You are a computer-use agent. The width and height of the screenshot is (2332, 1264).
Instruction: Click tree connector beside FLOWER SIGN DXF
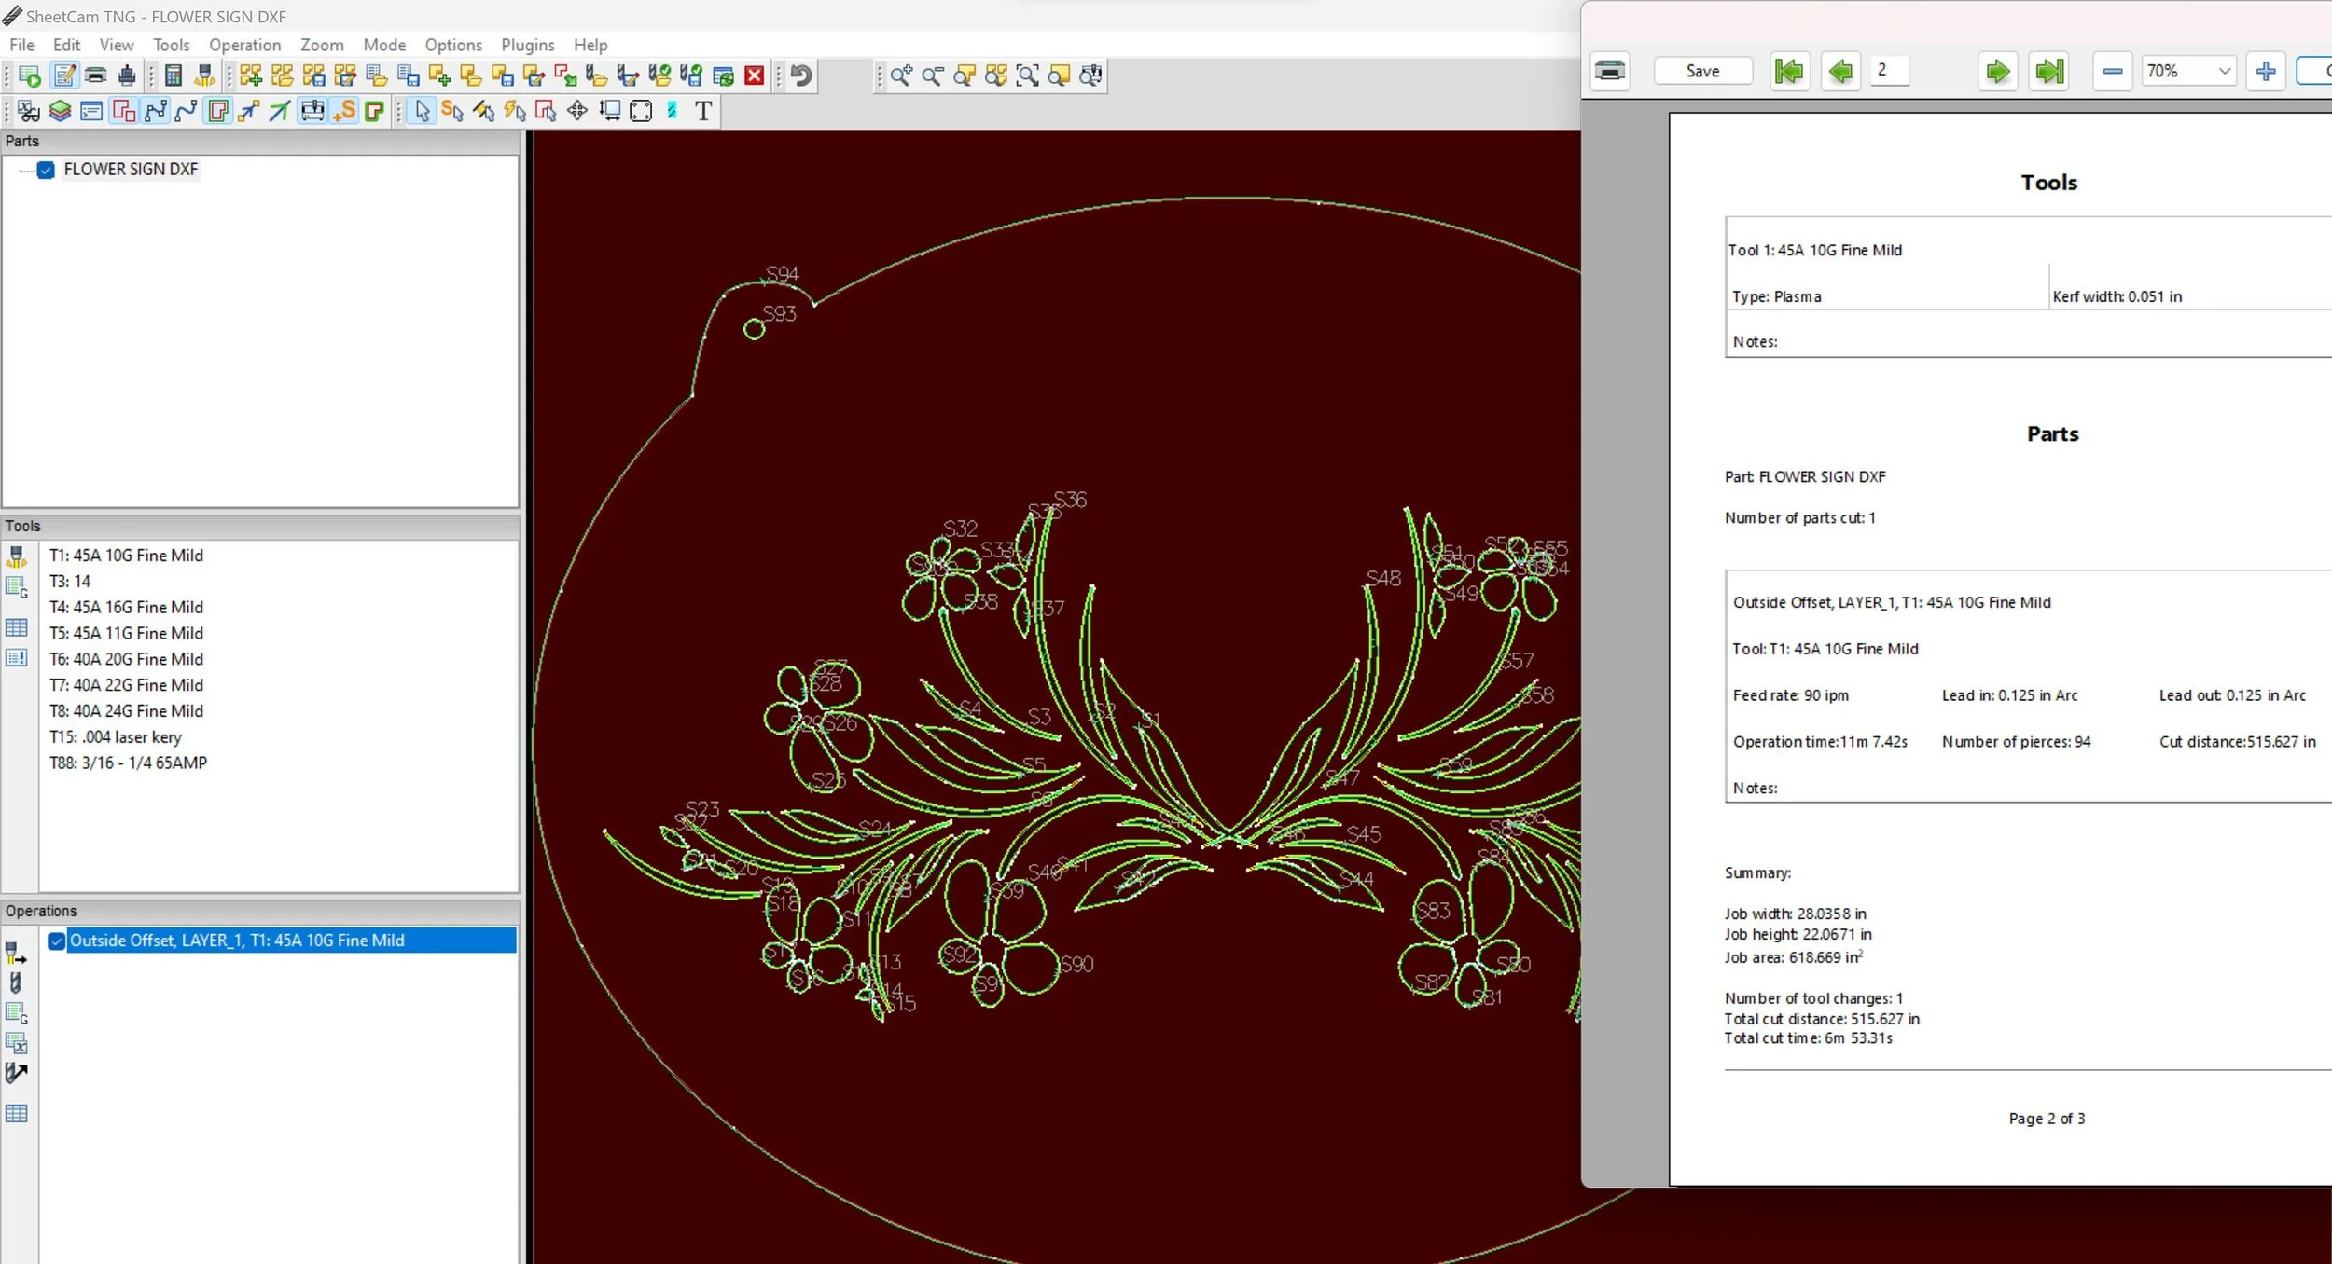pyautogui.click(x=25, y=170)
